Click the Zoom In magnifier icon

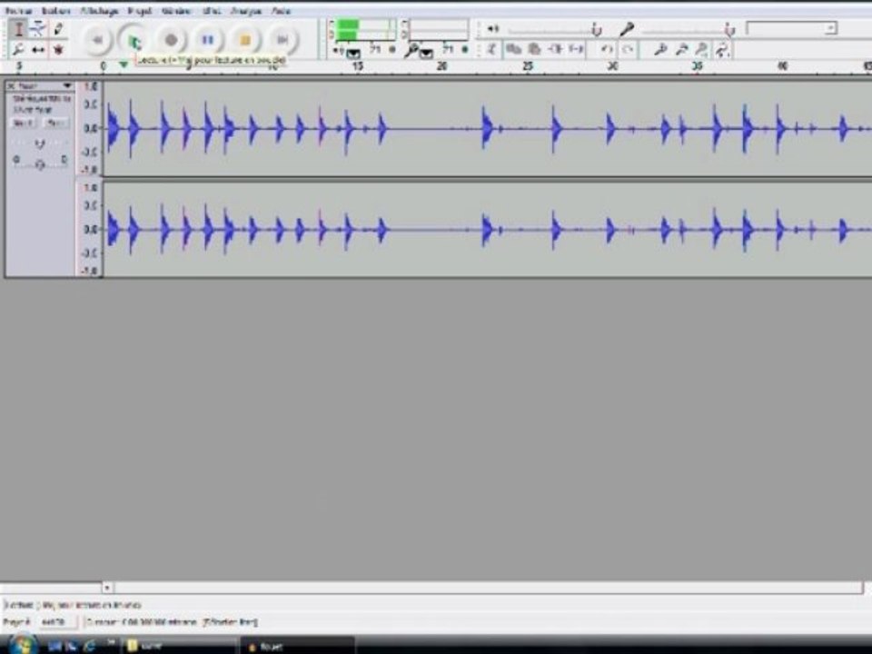pyautogui.click(x=660, y=49)
